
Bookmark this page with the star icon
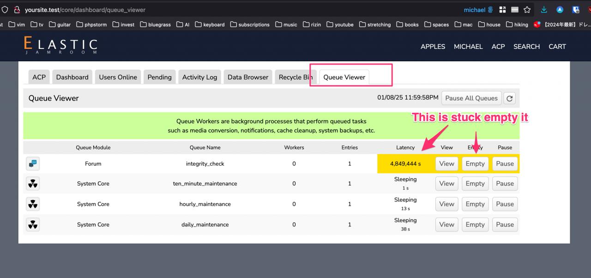527,10
